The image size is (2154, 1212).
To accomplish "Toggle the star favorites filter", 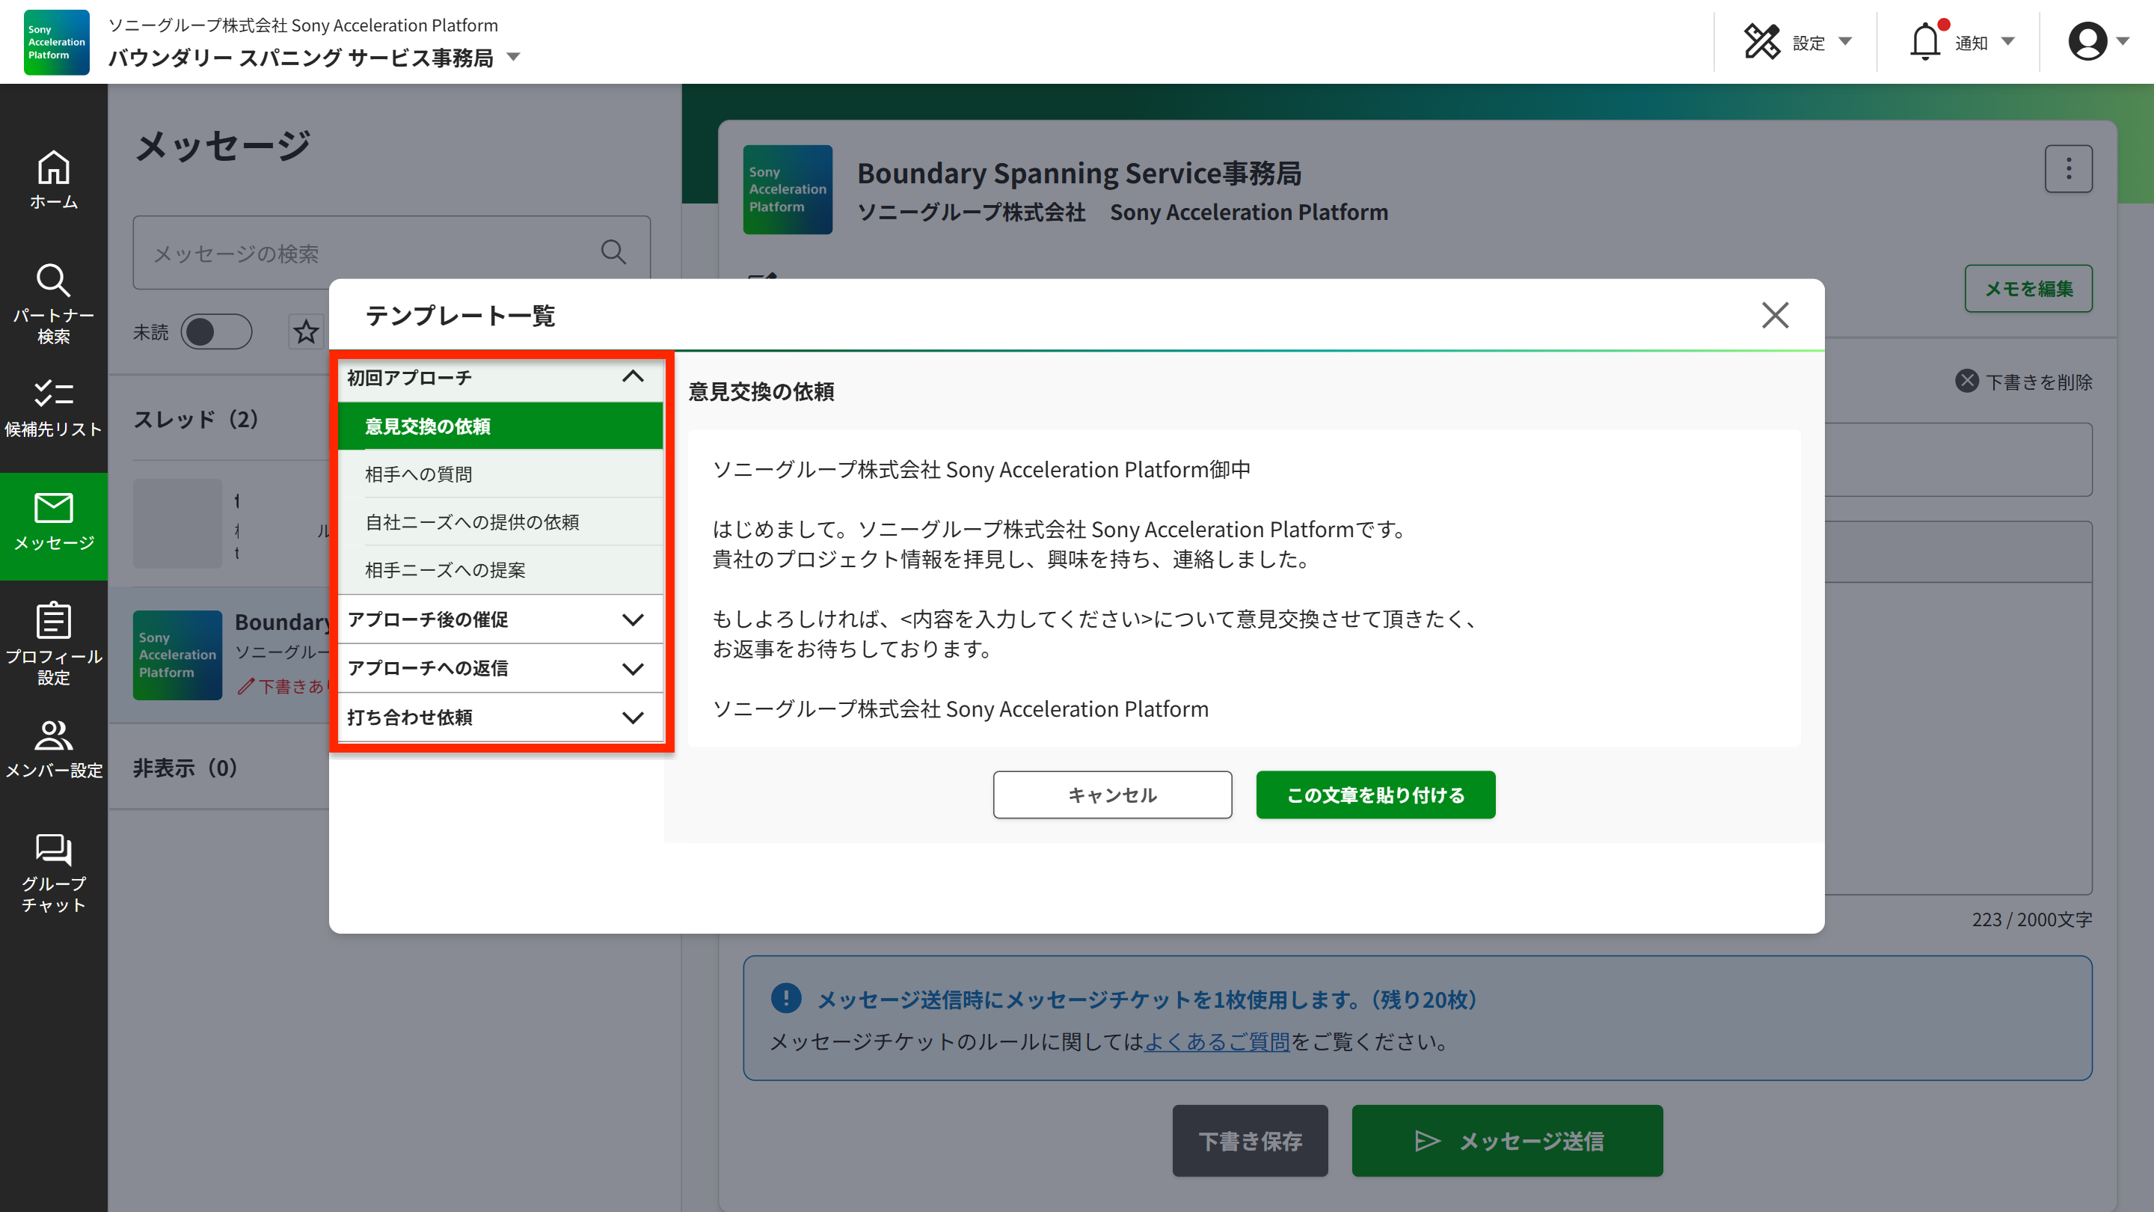I will (306, 332).
